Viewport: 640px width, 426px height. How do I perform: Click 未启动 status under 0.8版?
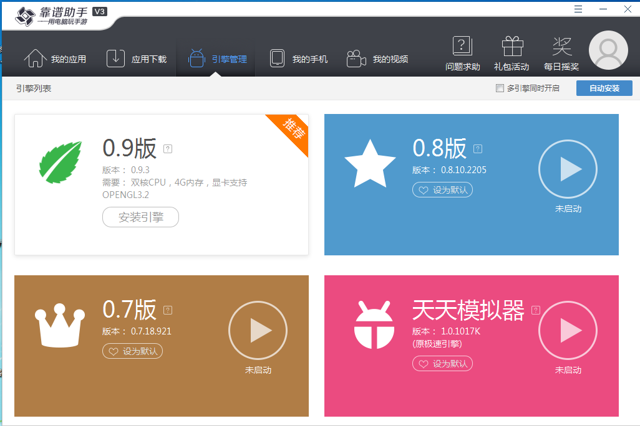pyautogui.click(x=568, y=209)
